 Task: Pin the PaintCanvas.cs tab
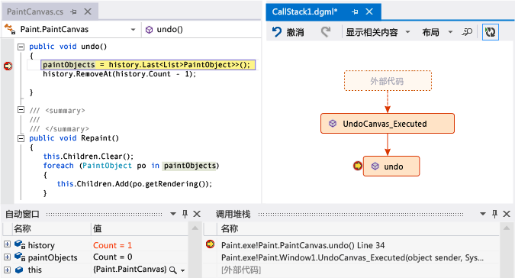73,11
